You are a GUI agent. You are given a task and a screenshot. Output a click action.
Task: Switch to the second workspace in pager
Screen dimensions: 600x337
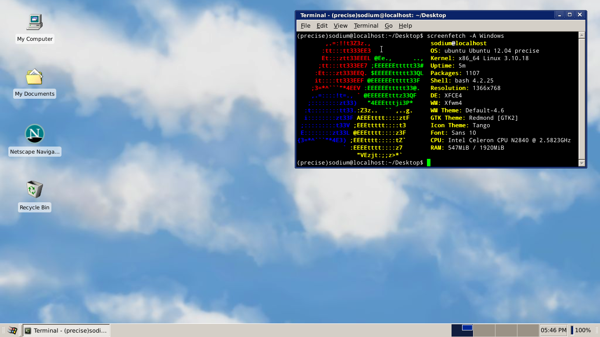click(x=484, y=330)
